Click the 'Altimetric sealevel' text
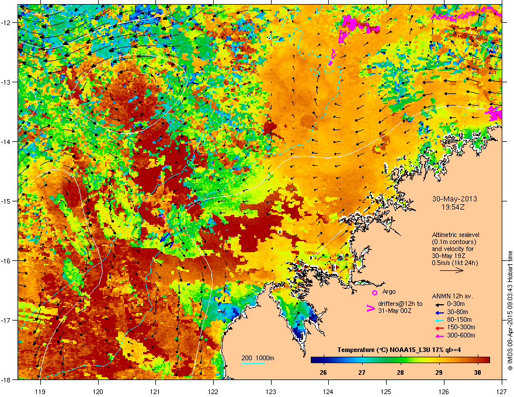The width and height of the screenshot is (514, 397). pyautogui.click(x=456, y=235)
